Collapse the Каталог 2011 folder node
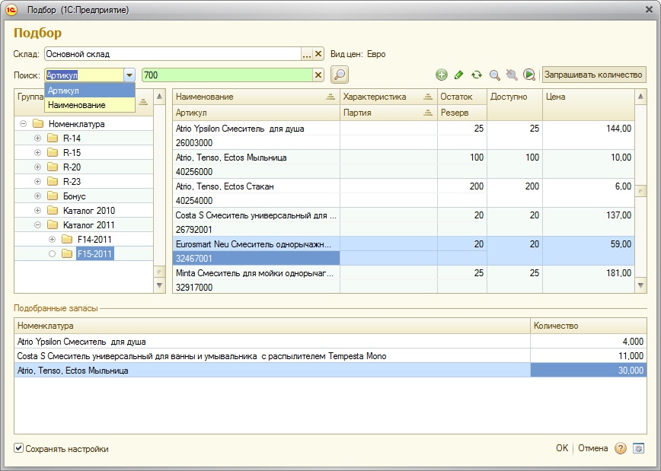This screenshot has width=661, height=471. click(37, 225)
